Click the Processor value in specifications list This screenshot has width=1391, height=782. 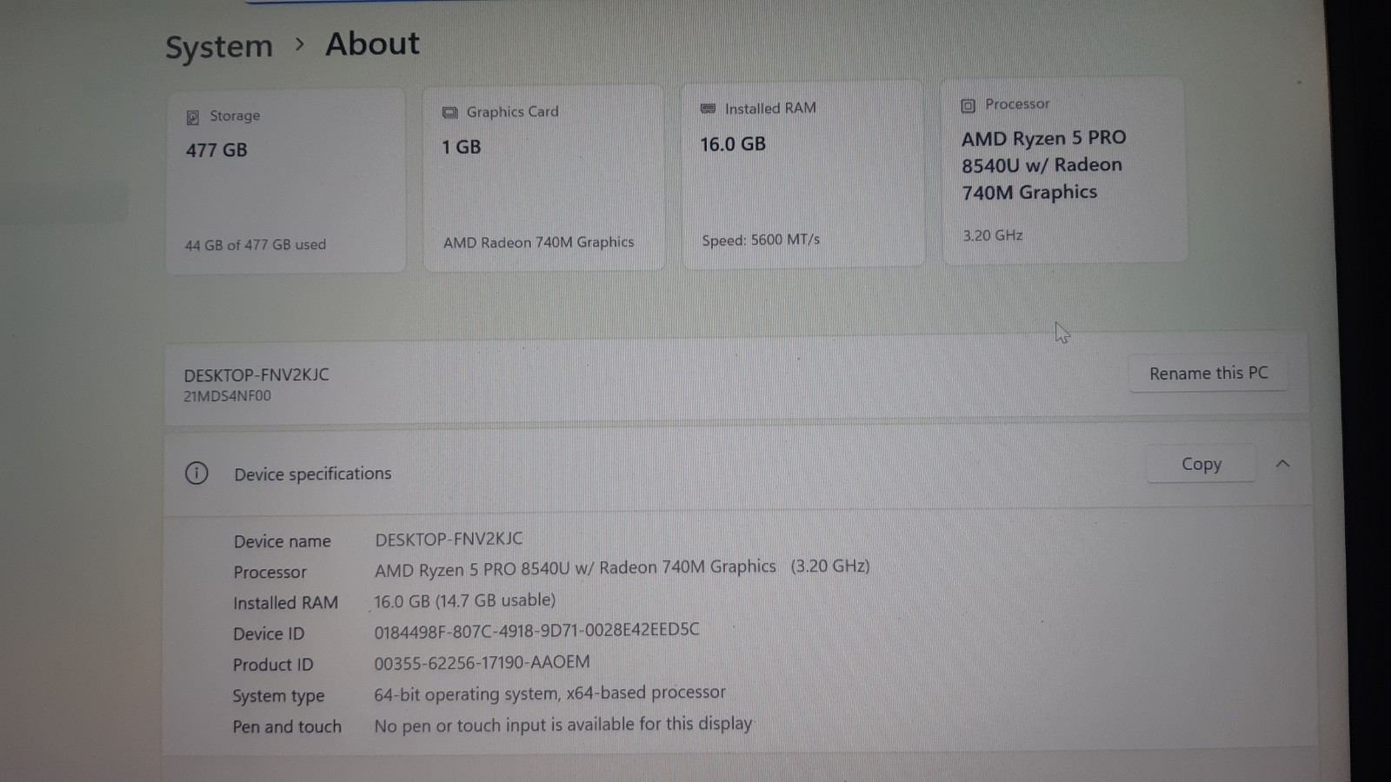[x=622, y=567]
